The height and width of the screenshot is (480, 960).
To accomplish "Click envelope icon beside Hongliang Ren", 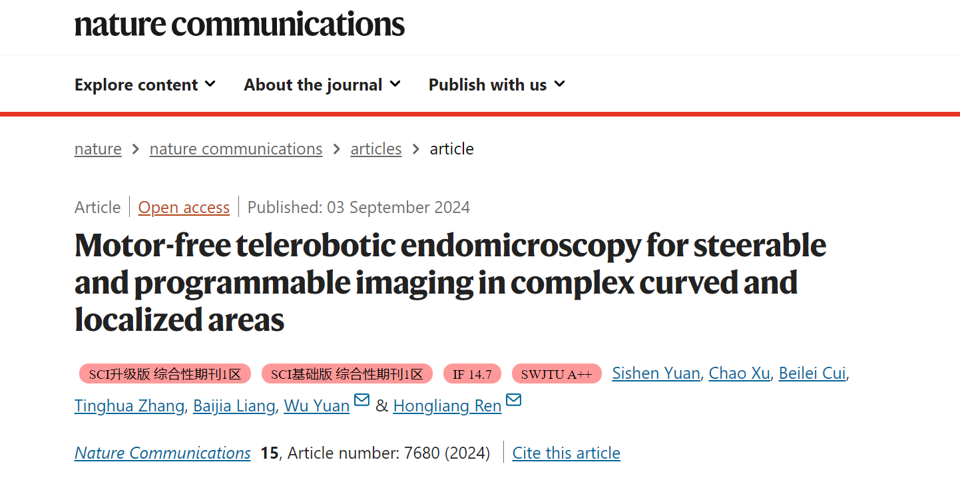I will pos(514,401).
